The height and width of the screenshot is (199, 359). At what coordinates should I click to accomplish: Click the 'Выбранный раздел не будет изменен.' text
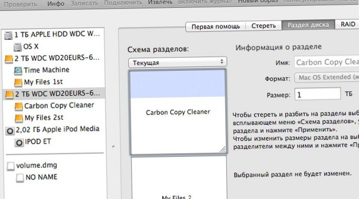pos(292,174)
